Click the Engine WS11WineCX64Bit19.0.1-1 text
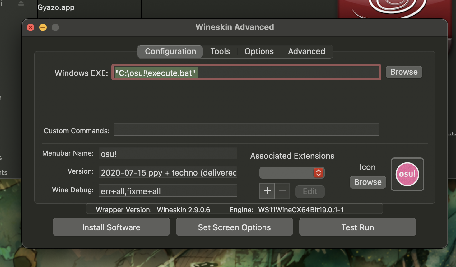This screenshot has height=267, width=456. click(x=286, y=210)
